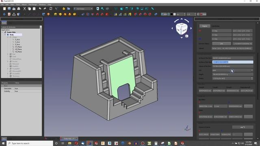Screen dimensions: 260x146
Task: Open the unit dropdown showing gram
Action: (x=233, y=70)
